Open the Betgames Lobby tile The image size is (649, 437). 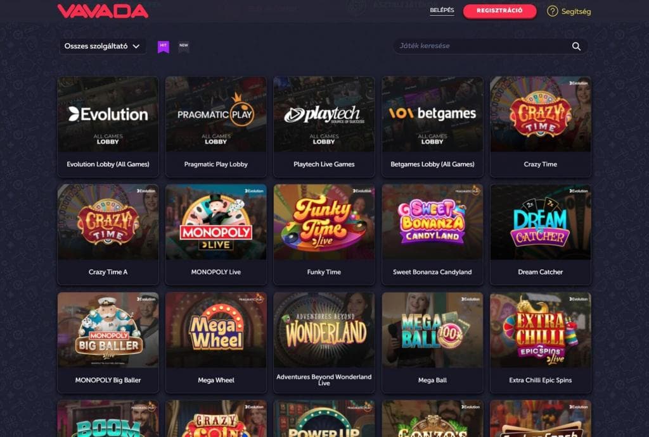pyautogui.click(x=432, y=127)
